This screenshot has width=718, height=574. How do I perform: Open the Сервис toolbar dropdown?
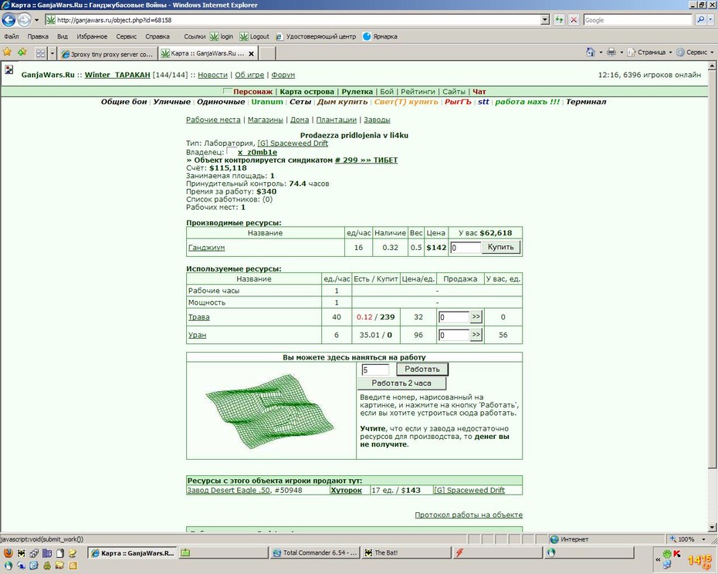695,52
